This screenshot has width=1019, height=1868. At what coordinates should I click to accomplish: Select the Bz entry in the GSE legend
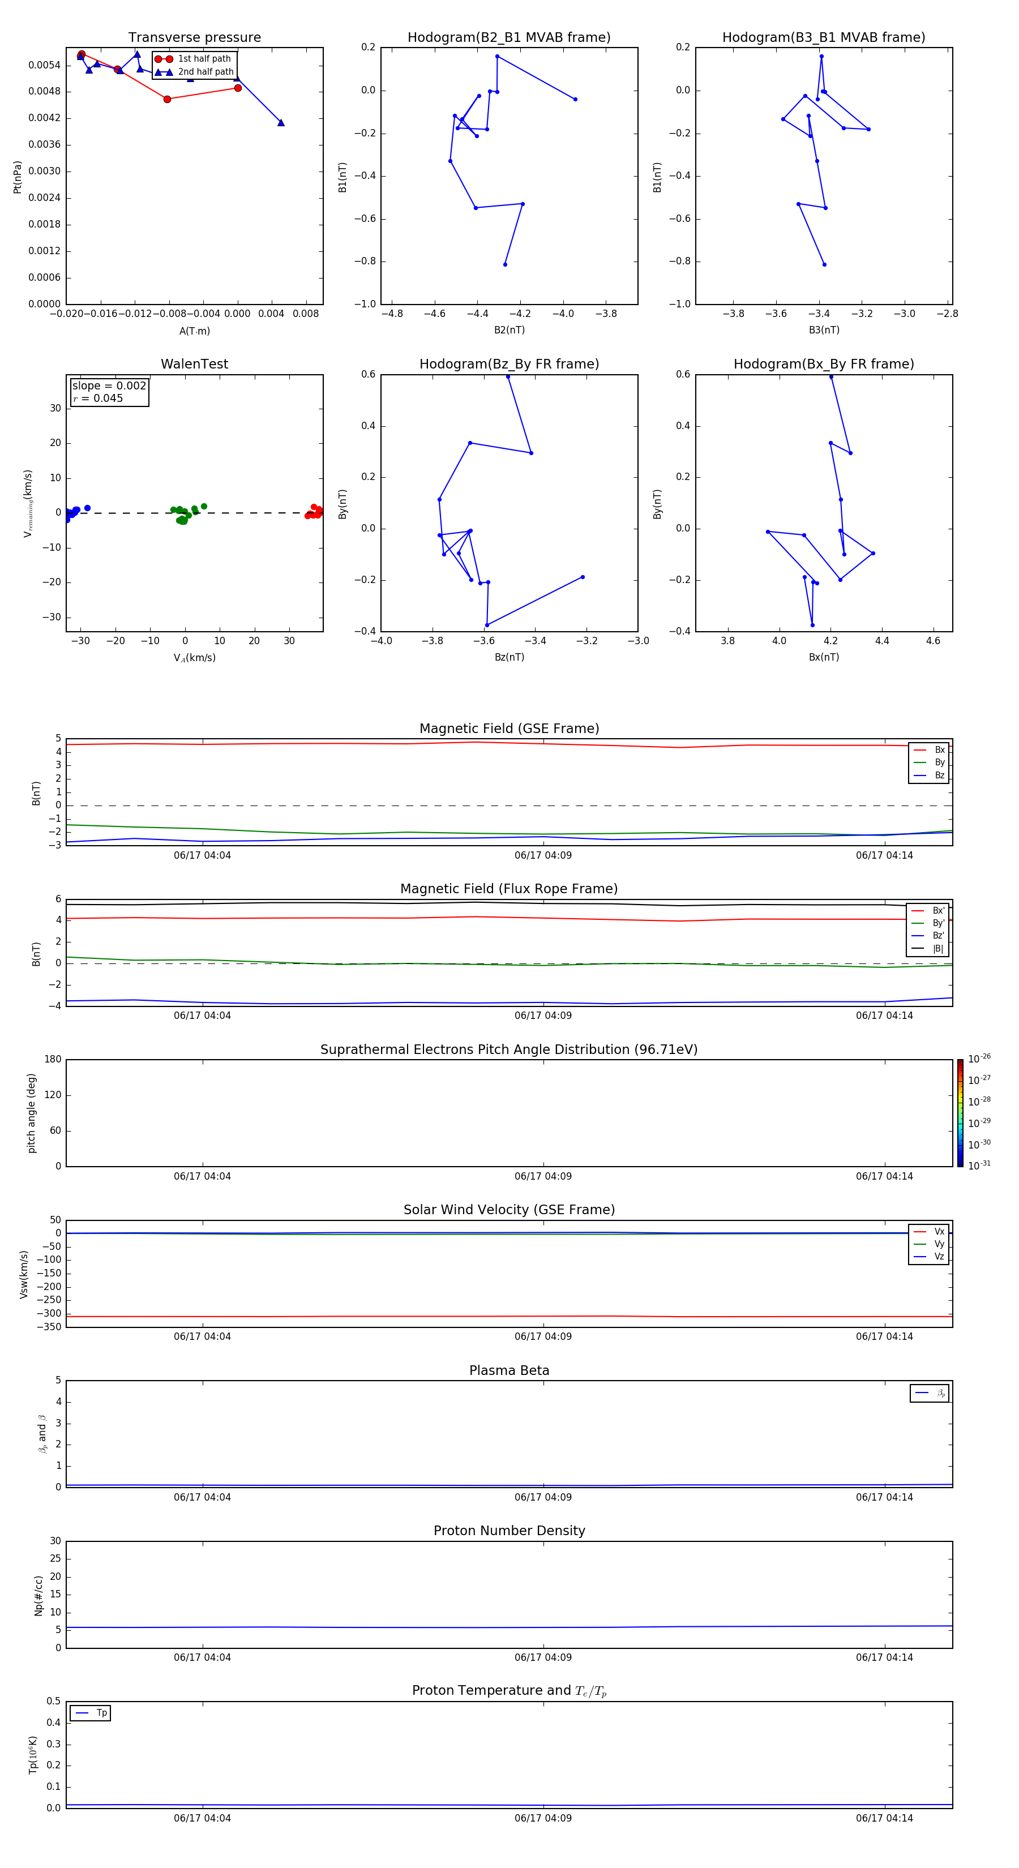point(929,775)
